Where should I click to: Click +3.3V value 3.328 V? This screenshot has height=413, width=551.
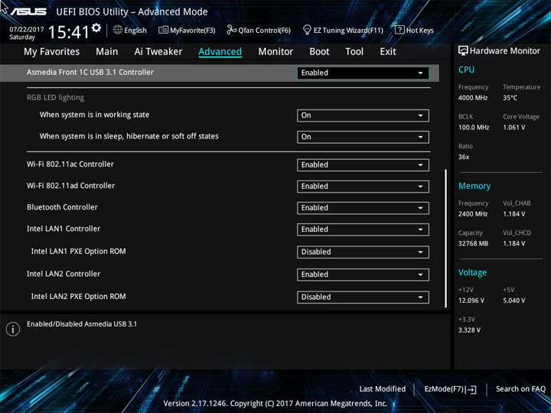pos(469,330)
